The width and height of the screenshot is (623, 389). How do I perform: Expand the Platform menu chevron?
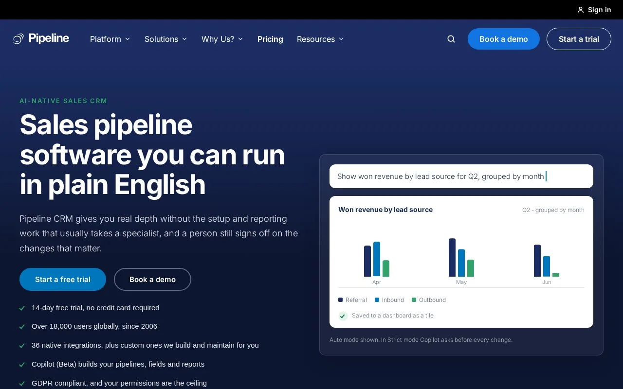[x=128, y=39]
